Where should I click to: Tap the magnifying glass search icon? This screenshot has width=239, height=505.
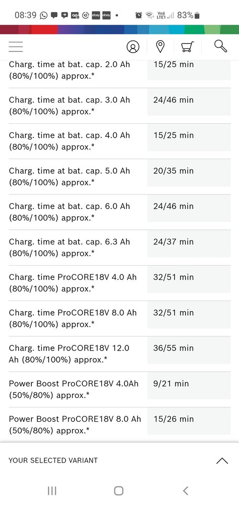[x=221, y=46]
